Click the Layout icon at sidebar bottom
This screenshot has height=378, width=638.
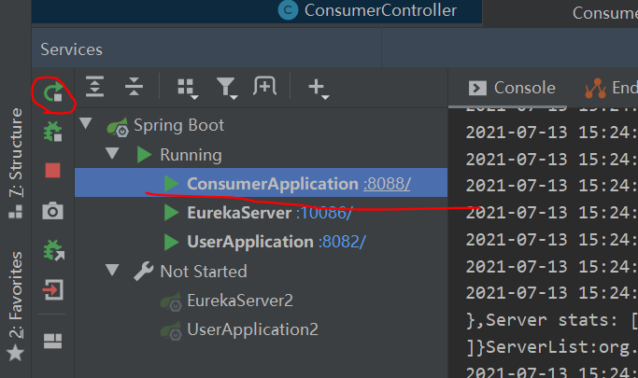pyautogui.click(x=53, y=341)
